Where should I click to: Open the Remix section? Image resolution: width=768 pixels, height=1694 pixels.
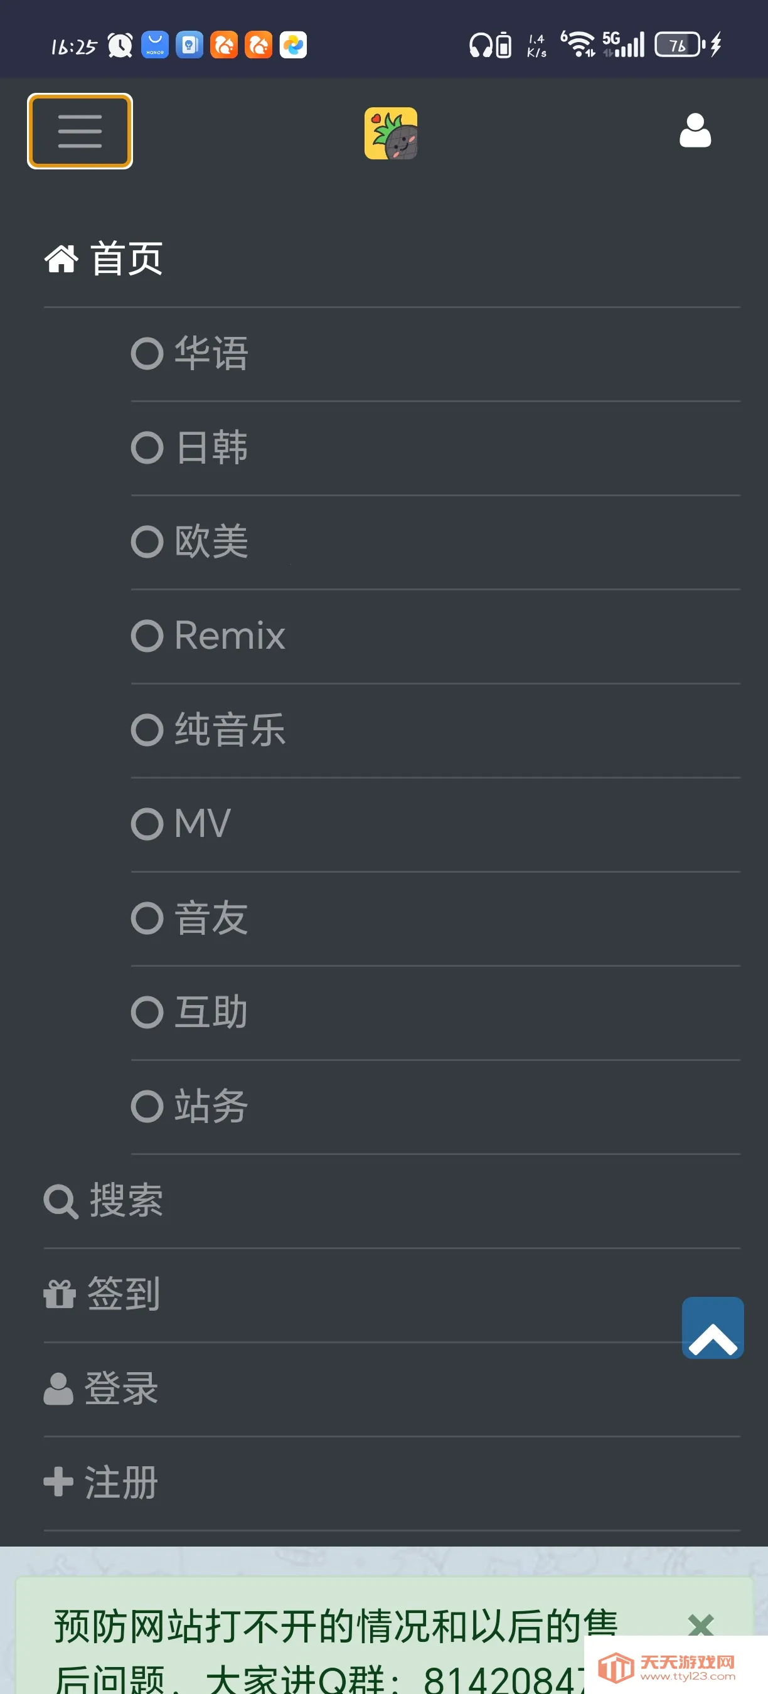pos(208,636)
